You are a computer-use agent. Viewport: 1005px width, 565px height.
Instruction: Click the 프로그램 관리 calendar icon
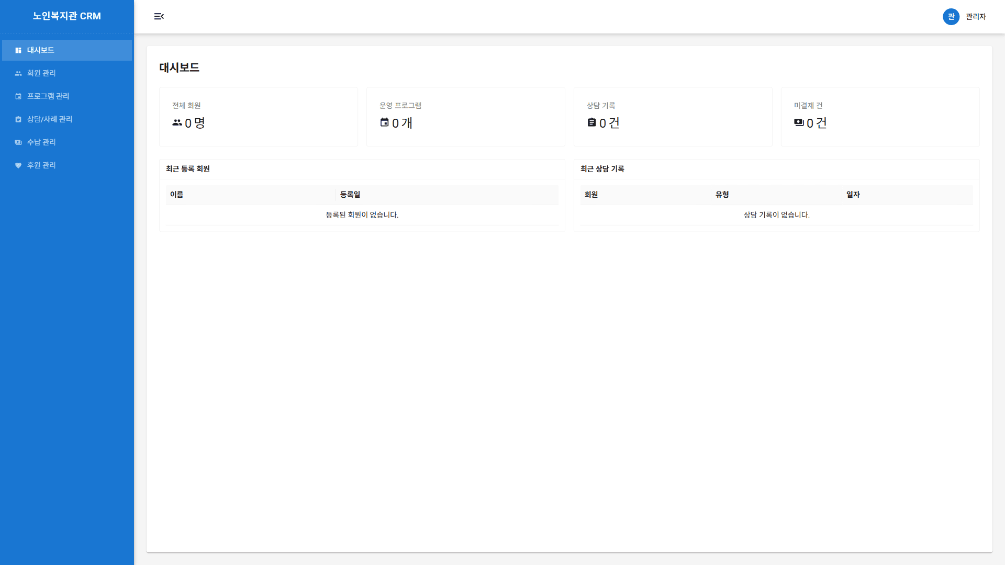(18, 96)
